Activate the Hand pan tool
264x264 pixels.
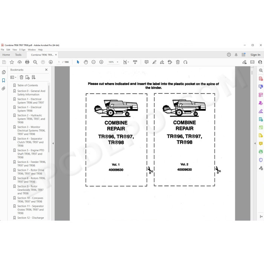(x=86, y=62)
